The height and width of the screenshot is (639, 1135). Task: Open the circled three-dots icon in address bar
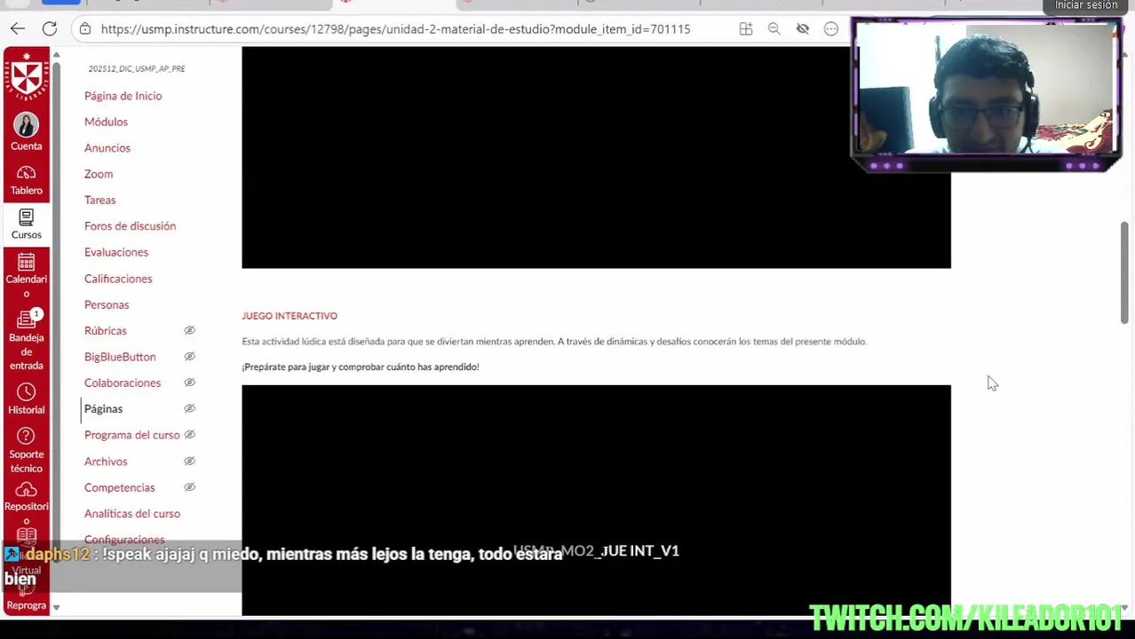tap(831, 29)
